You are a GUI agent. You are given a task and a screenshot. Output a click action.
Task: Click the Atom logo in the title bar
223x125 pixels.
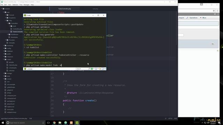coord(2,2)
